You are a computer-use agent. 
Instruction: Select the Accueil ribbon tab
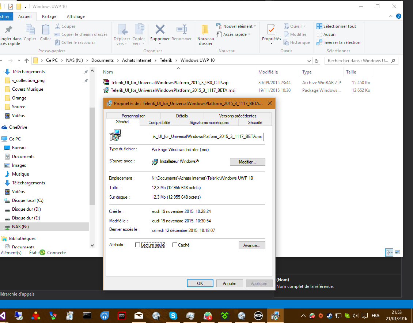point(25,16)
